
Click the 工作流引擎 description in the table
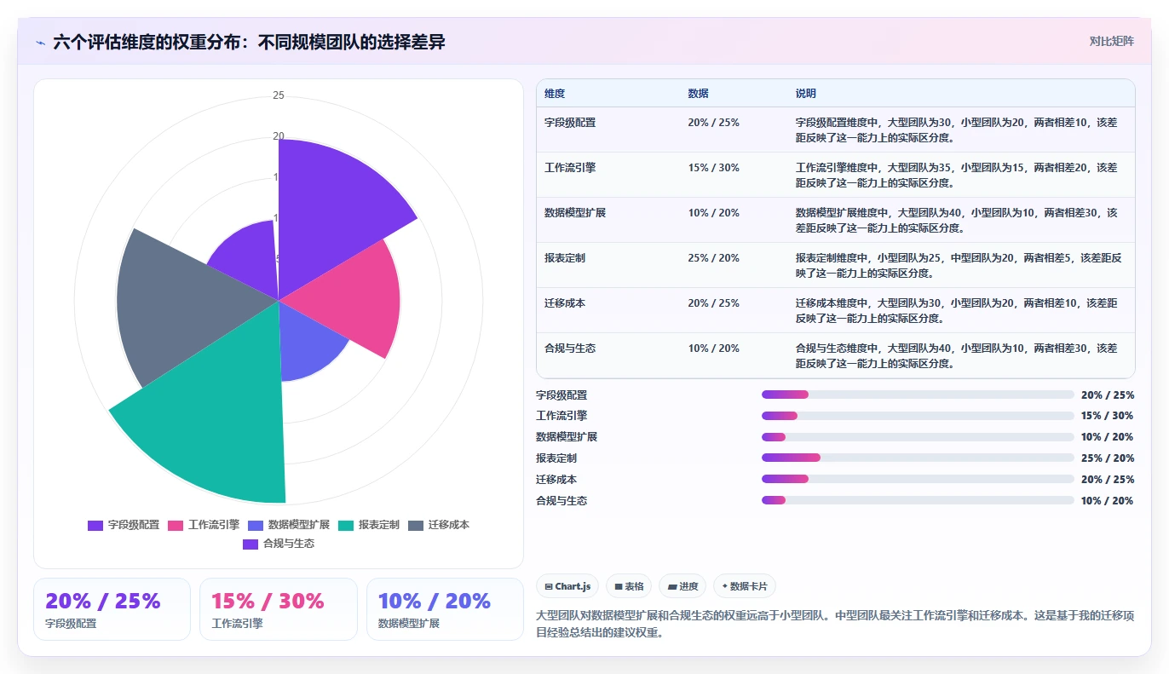pos(957,175)
